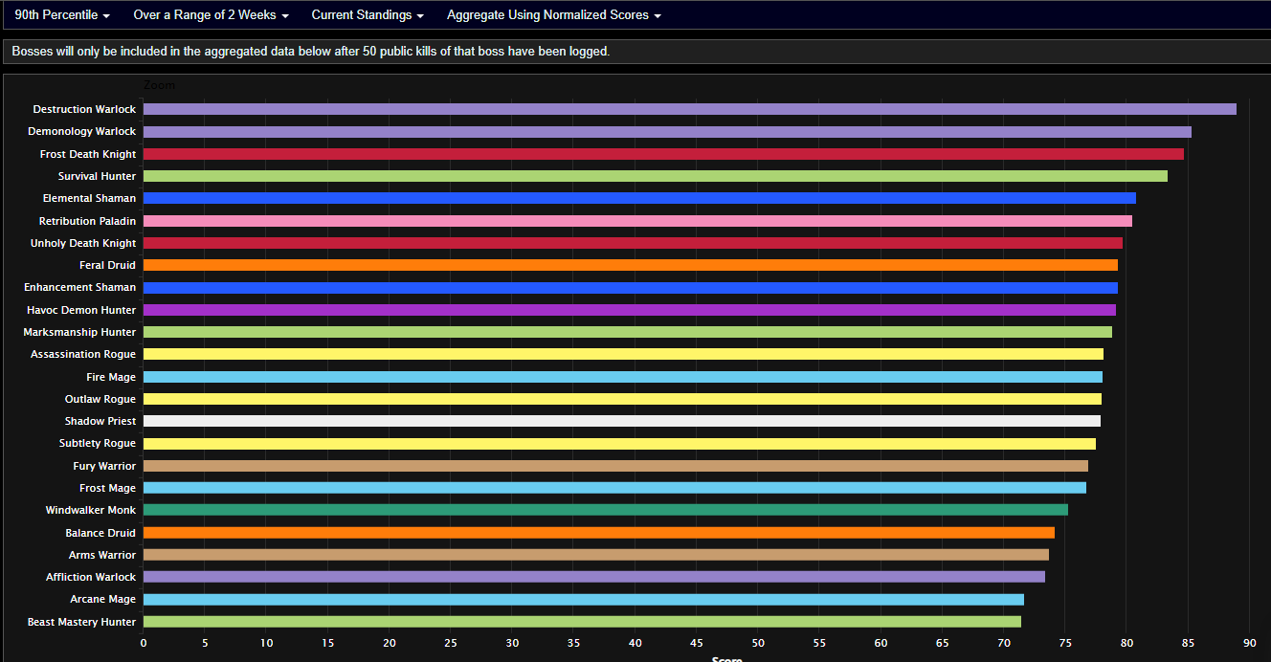Select the Arms Warrior bar
Image resolution: width=1271 pixels, height=662 pixels.
596,555
